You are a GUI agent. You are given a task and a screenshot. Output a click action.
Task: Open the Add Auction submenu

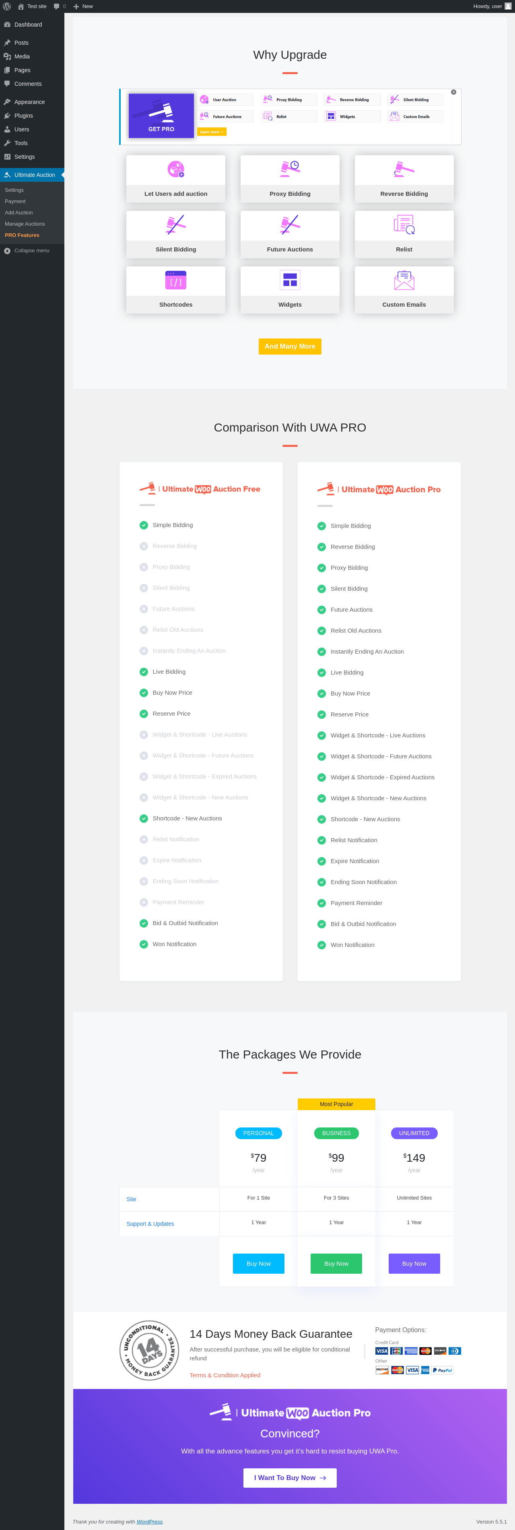(19, 213)
